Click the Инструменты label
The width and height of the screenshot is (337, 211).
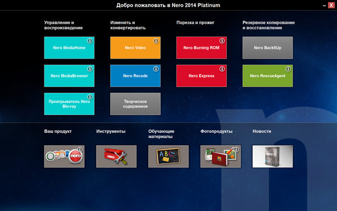pyautogui.click(x=111, y=131)
